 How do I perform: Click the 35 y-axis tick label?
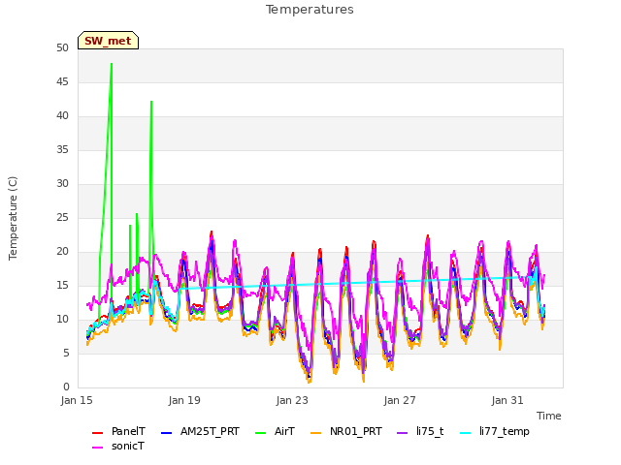[62, 149]
